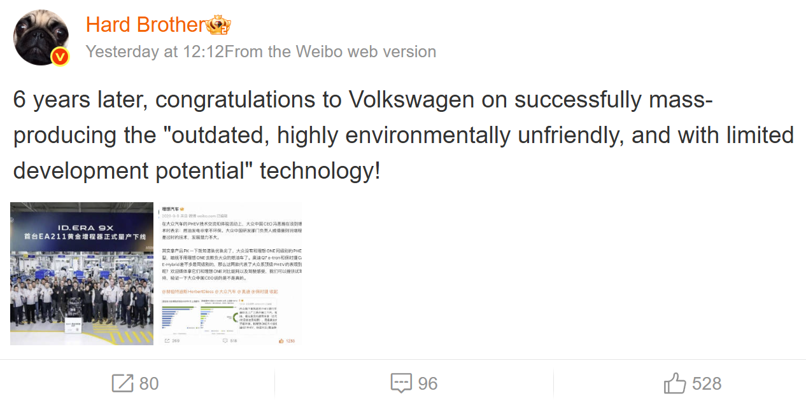Click the small repost icon inside the screenshot thumbnail
The height and width of the screenshot is (405, 806).
pos(167,341)
